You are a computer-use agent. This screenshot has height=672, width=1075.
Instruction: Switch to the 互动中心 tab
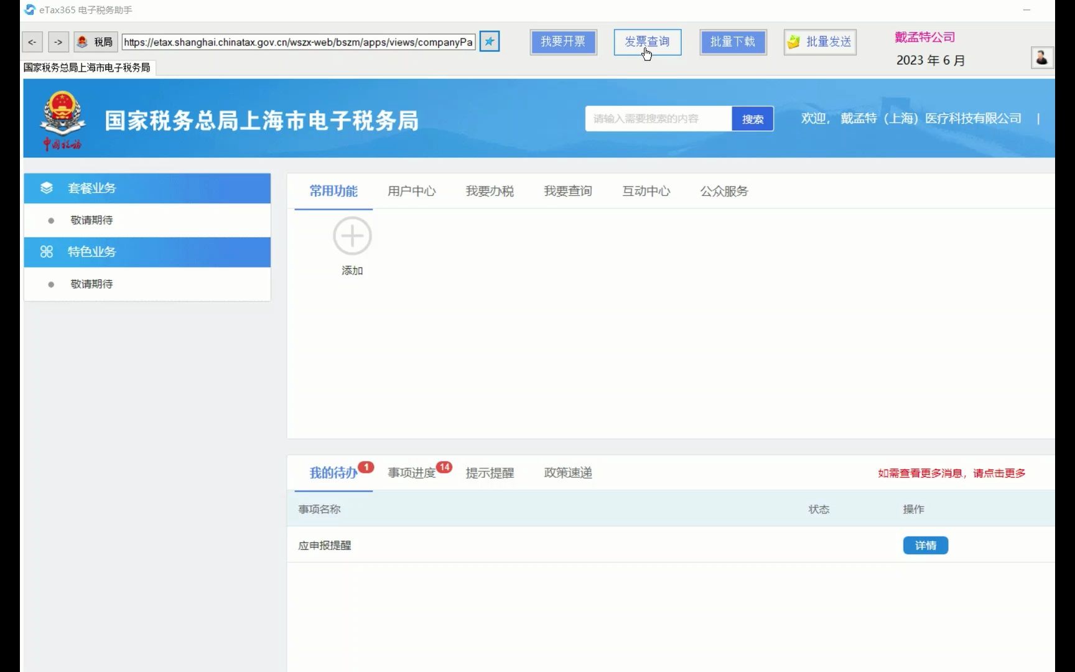pos(646,191)
